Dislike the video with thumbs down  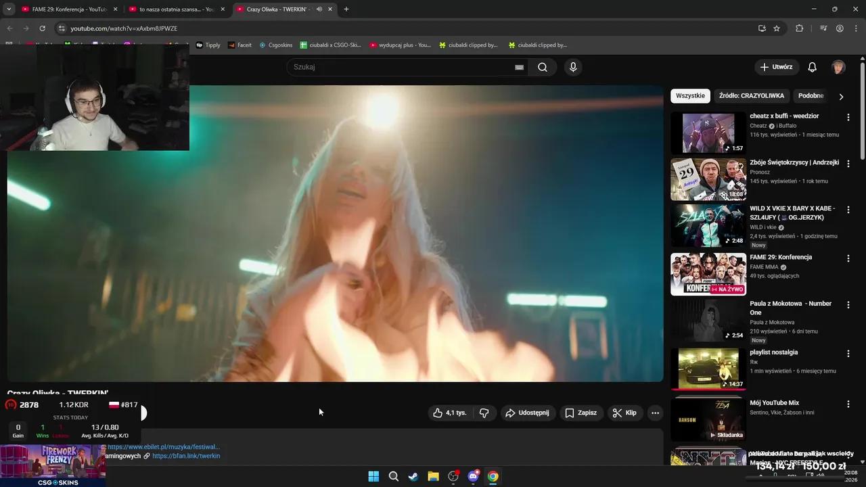click(484, 413)
